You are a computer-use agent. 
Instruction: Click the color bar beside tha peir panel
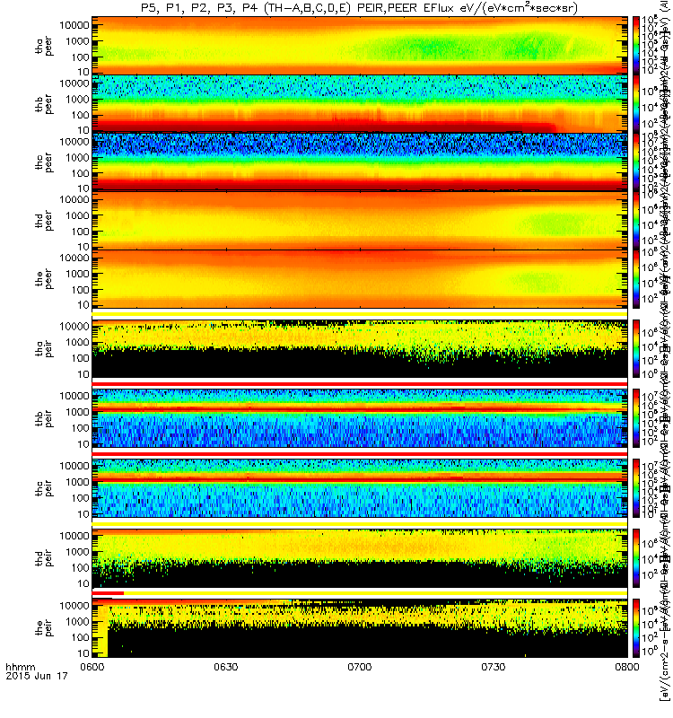636,349
